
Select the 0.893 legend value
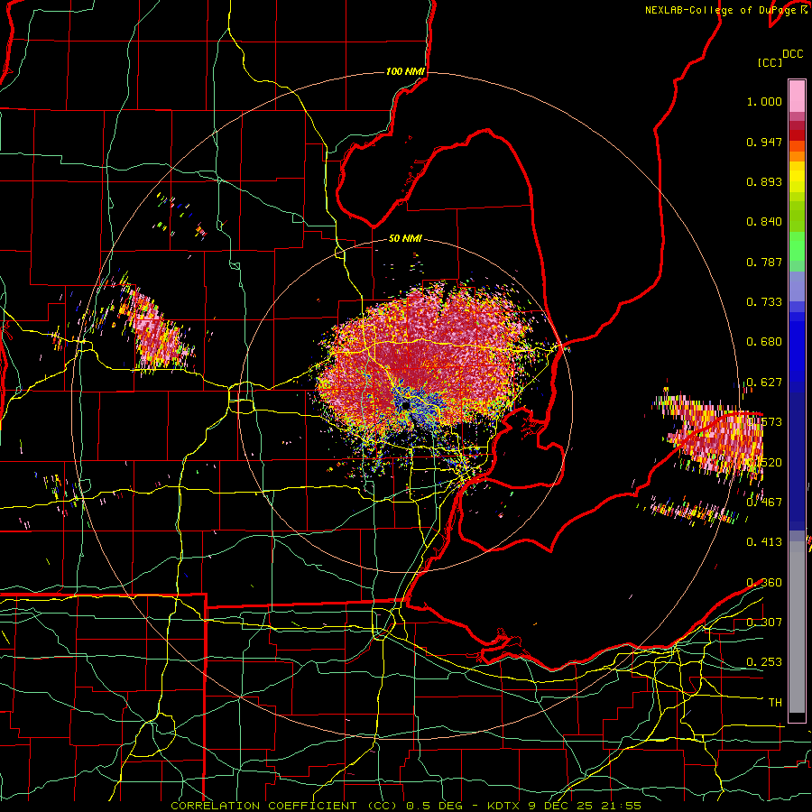point(764,181)
